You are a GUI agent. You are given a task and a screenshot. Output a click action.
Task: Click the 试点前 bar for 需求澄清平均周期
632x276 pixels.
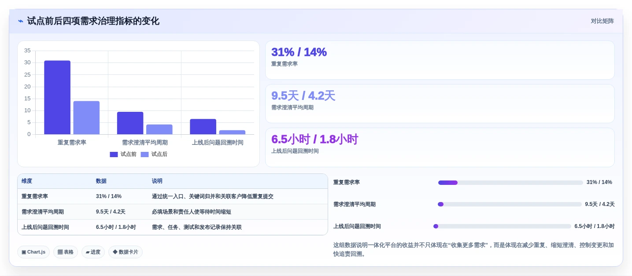click(130, 123)
